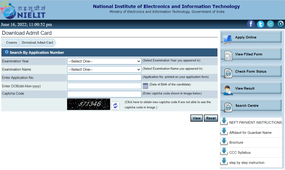Image resolution: width=285 pixels, height=170 pixels.
Task: Download the Brochure via arrow icon
Action: 224,142
